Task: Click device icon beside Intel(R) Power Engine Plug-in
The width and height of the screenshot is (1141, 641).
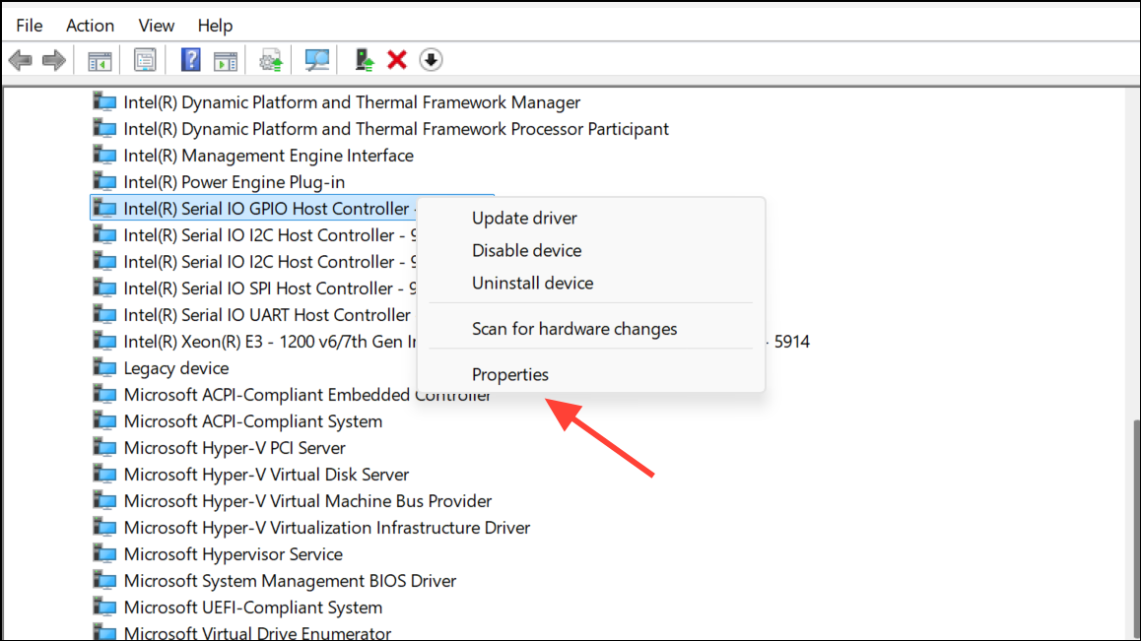Action: tap(104, 181)
